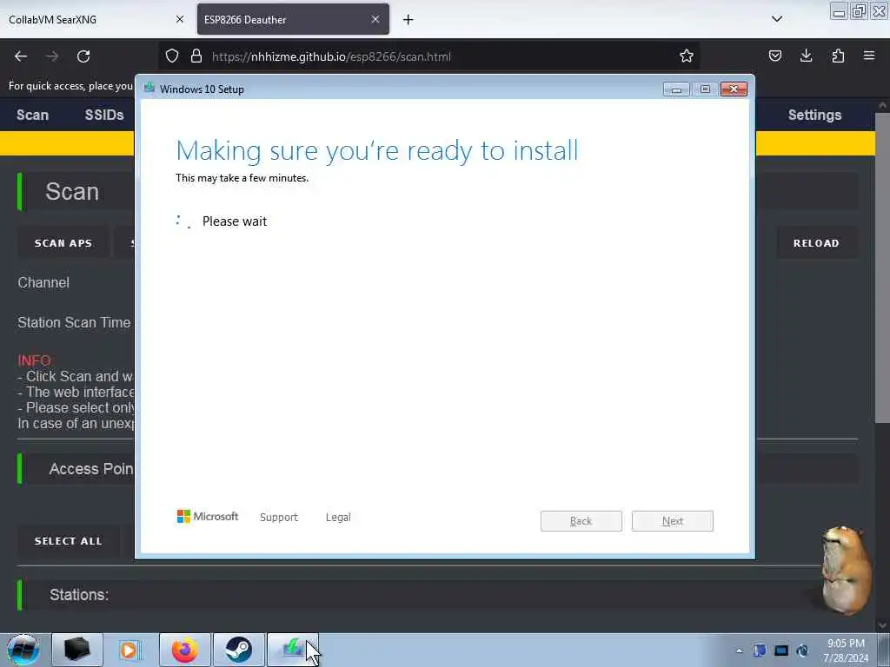890x667 pixels.
Task: Reload the page with refresh icon
Action: [83, 56]
